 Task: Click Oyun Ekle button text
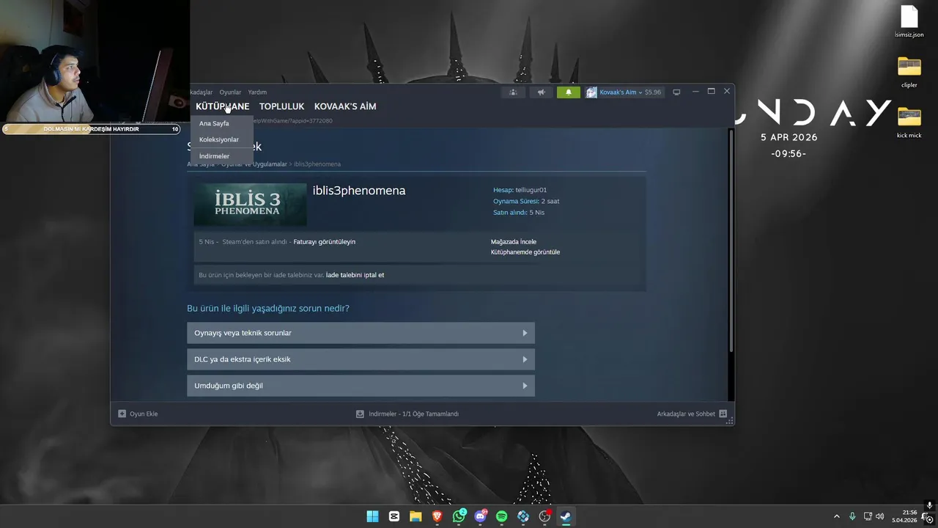(x=144, y=414)
